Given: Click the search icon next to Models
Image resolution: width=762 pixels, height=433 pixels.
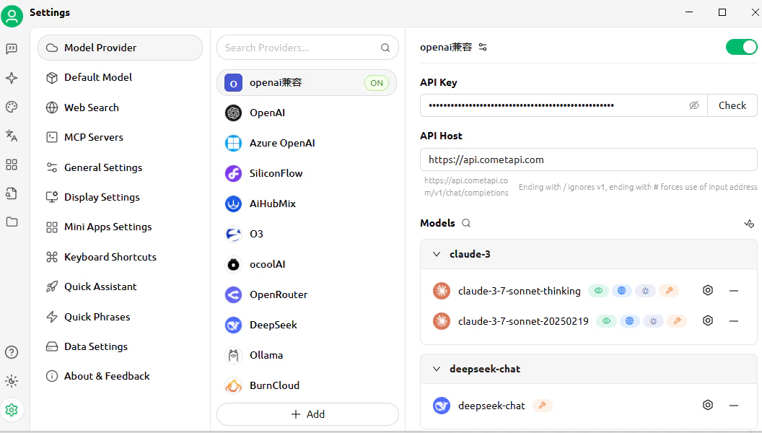Looking at the screenshot, I should click(x=465, y=224).
